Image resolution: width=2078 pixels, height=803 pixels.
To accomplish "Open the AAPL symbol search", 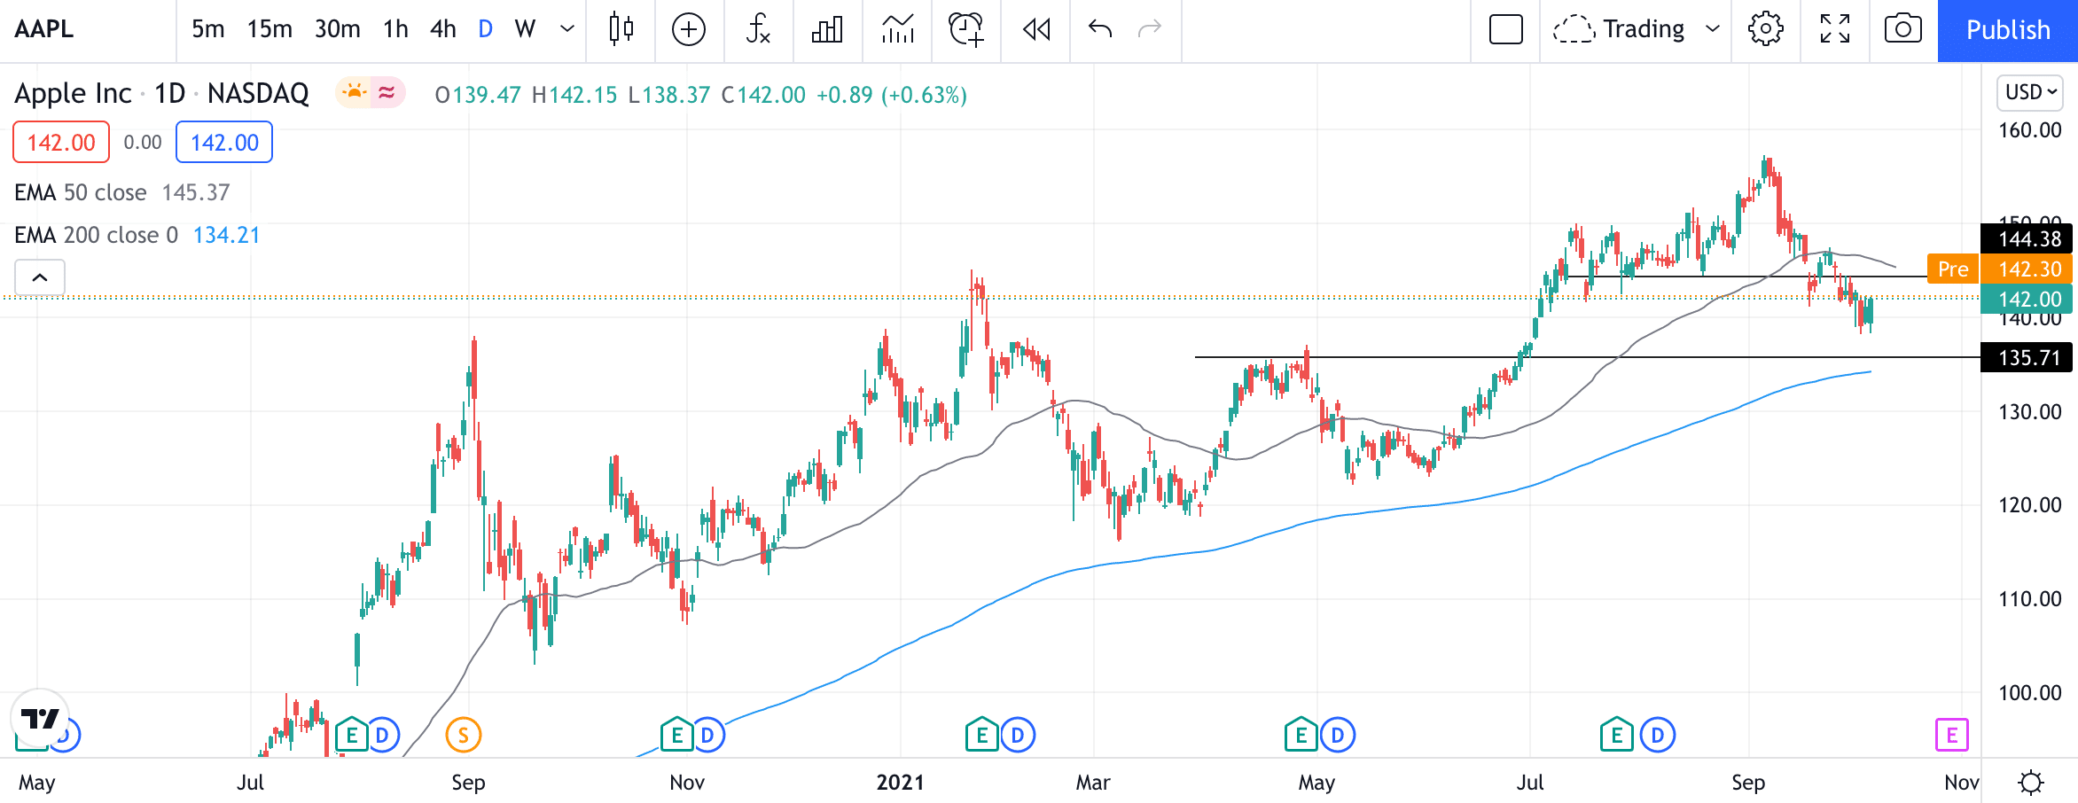I will (44, 29).
